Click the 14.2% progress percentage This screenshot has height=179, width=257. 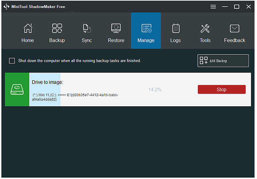click(x=155, y=90)
